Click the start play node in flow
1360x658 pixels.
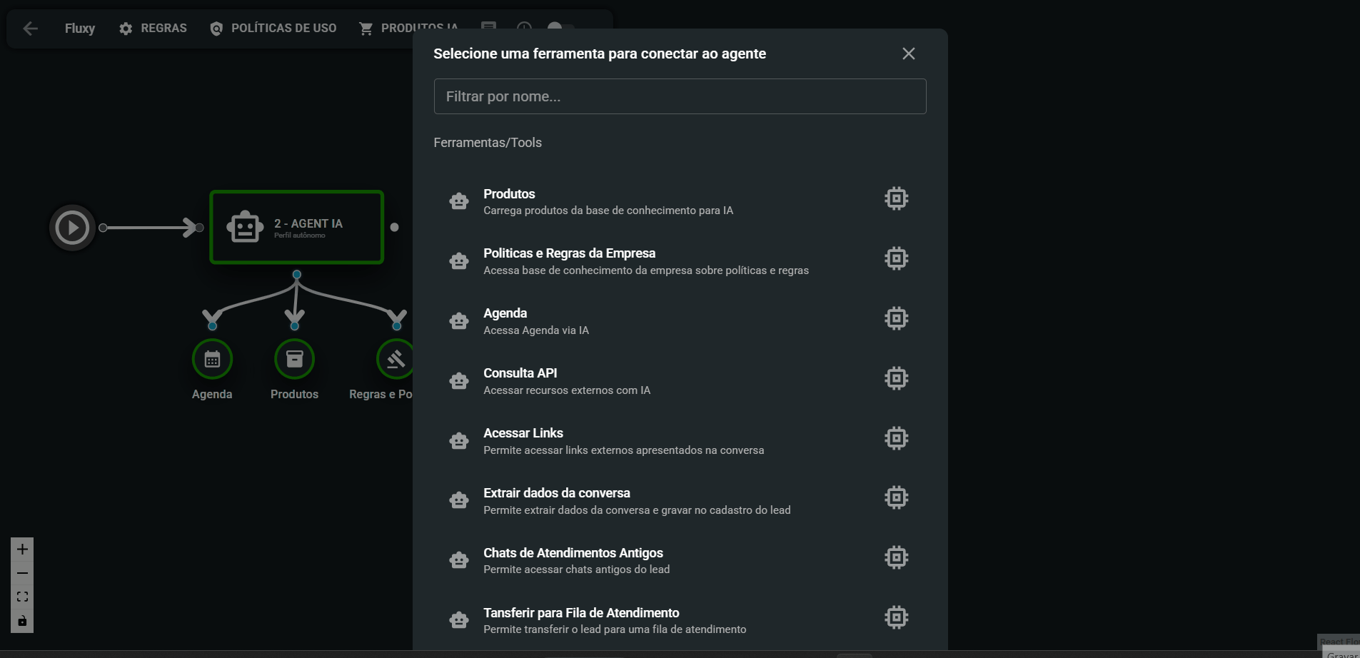[x=72, y=228]
